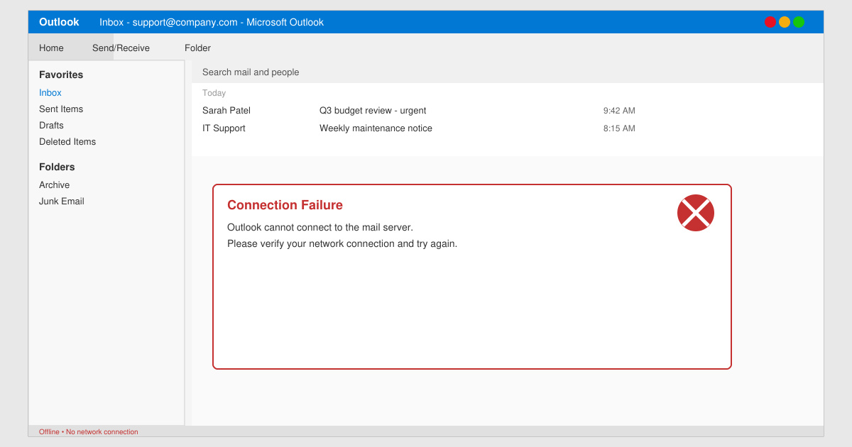Click the Today group header
852x447 pixels.
click(x=214, y=93)
